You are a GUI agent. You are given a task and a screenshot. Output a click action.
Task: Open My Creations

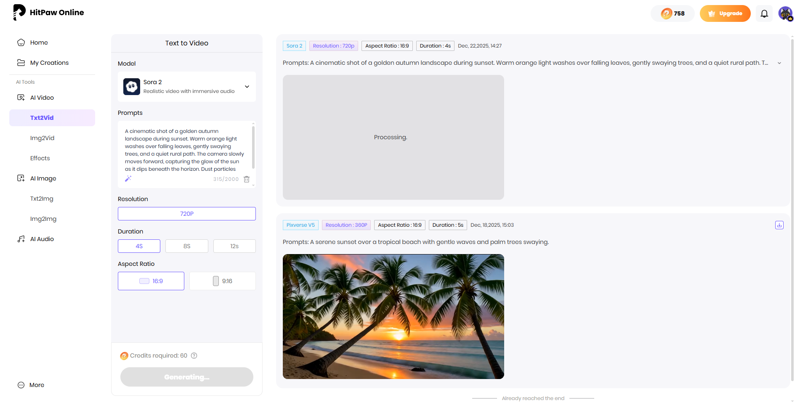coord(49,62)
